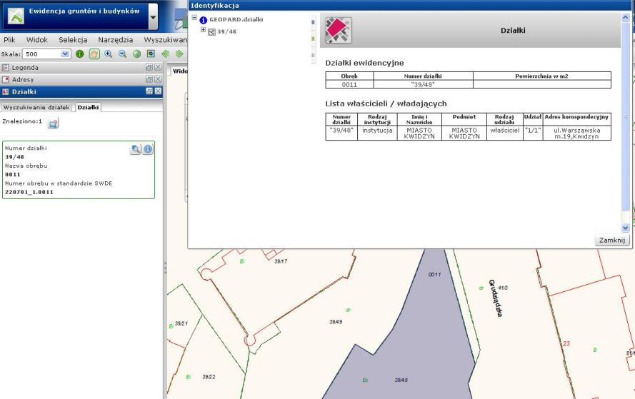Activate the zoom out magnifier tool
The width and height of the screenshot is (635, 399).
(x=122, y=54)
